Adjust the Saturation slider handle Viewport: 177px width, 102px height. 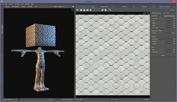[x=165, y=52]
